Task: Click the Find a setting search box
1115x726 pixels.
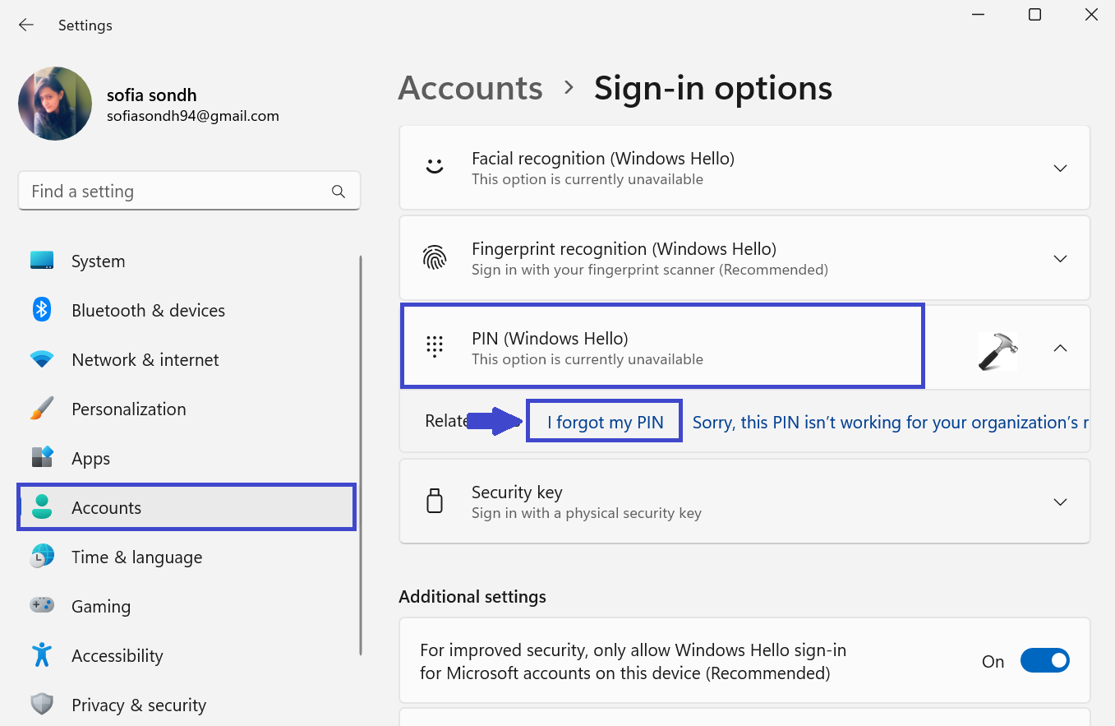Action: 177,192
